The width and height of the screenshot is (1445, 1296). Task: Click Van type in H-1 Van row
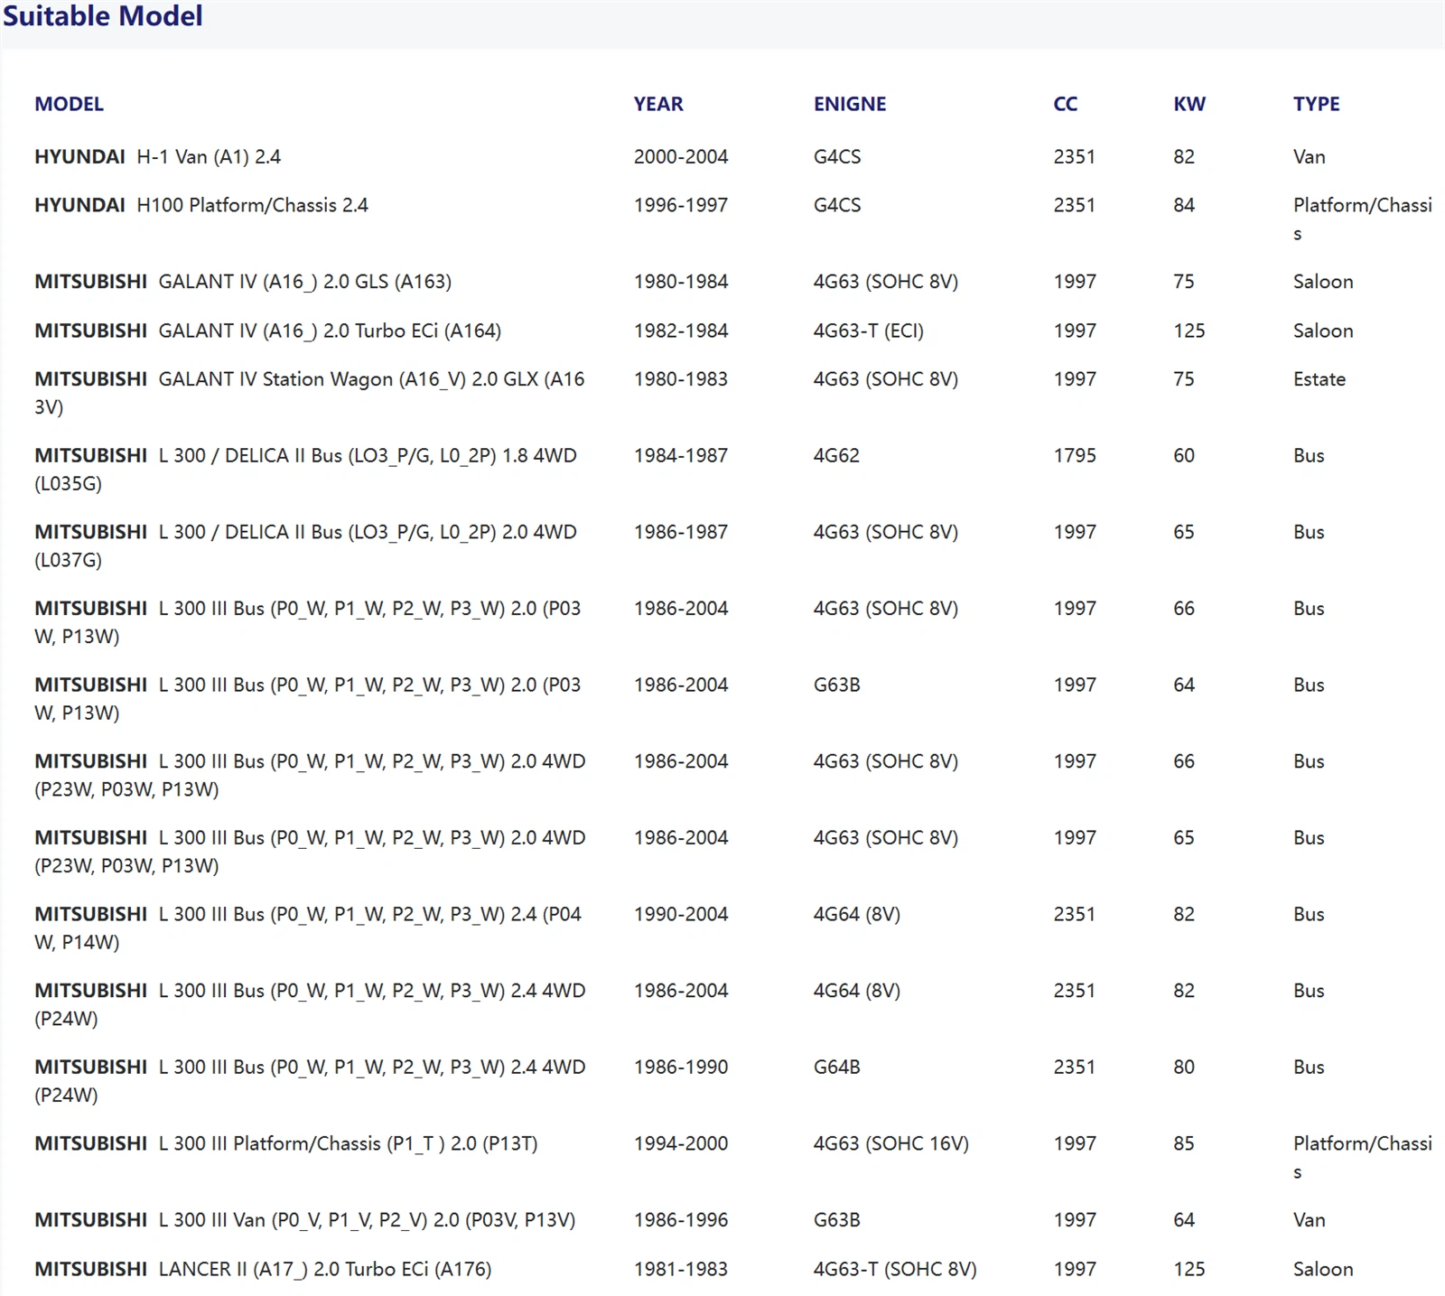(1310, 156)
